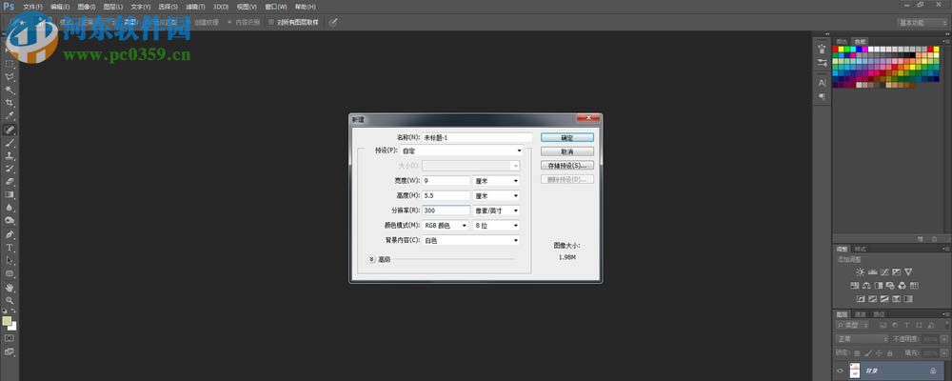Select the Lasso tool

(10, 77)
